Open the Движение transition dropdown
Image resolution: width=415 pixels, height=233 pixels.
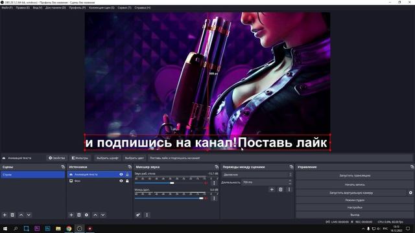coord(257,175)
